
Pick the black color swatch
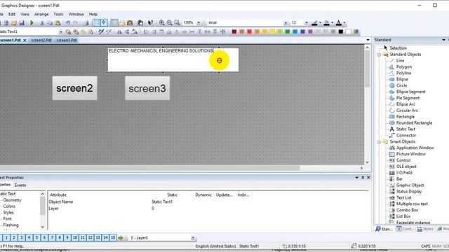point(341,31)
